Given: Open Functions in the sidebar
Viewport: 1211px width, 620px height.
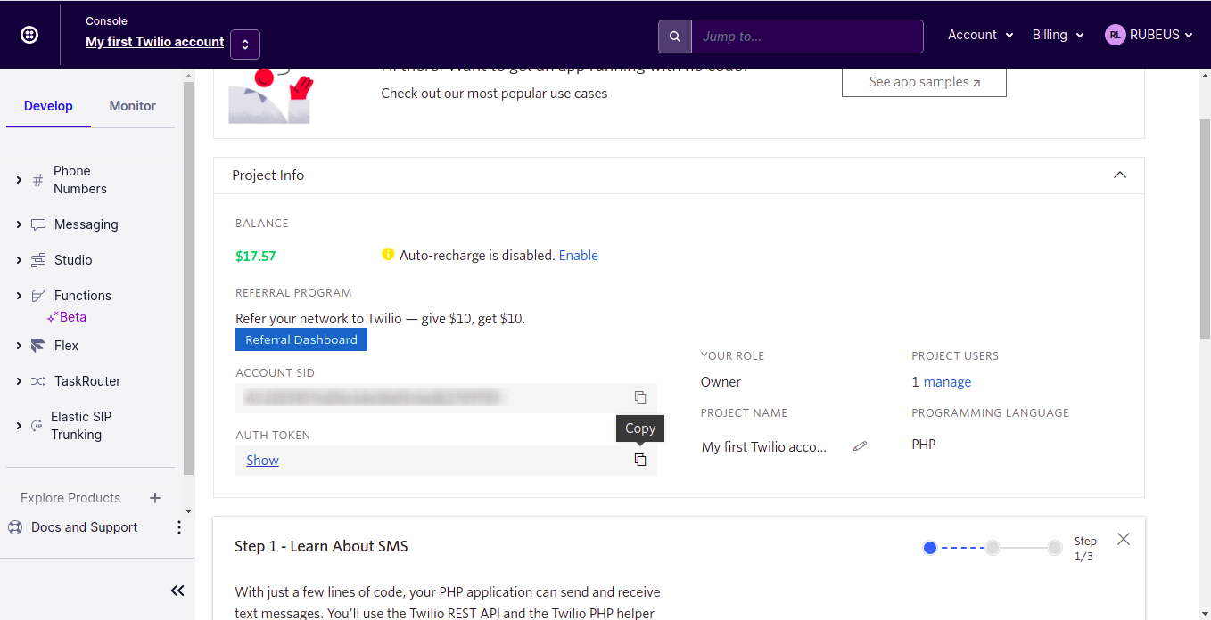Looking at the screenshot, I should pyautogui.click(x=83, y=296).
